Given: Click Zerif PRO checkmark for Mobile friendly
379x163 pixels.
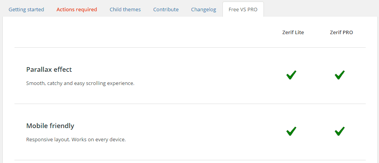Looking at the screenshot, I should click(340, 132).
